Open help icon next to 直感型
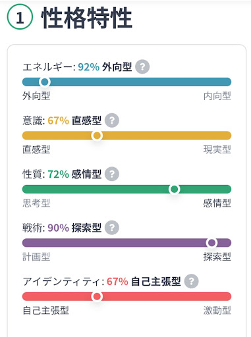This screenshot has width=251, height=337. (112, 120)
